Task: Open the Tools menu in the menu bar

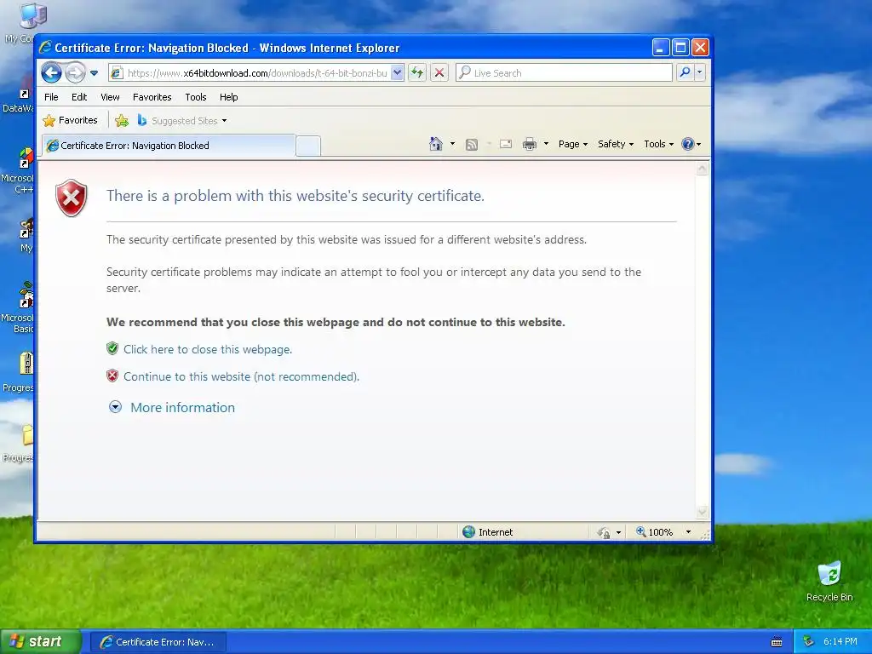Action: [196, 97]
